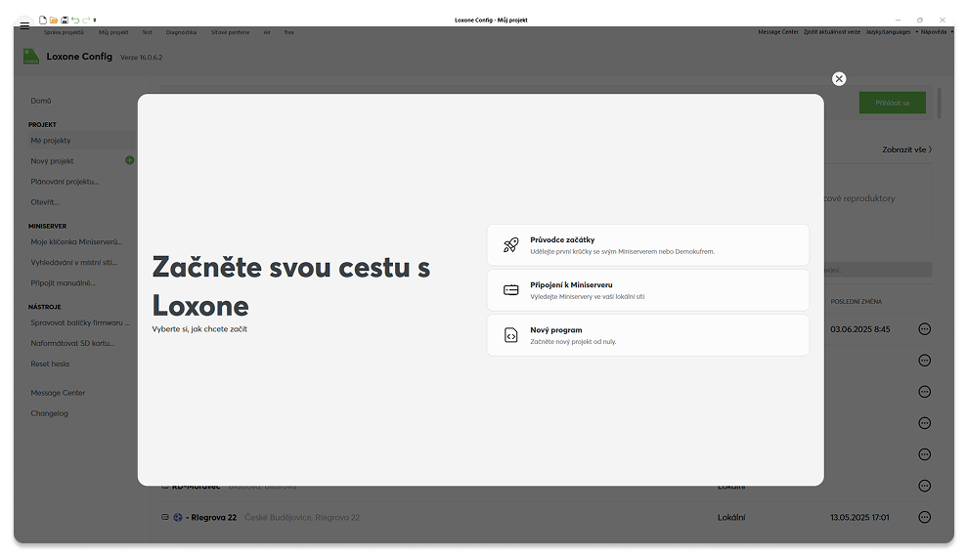This screenshot has width=968, height=557.
Task: Open the Jazyky/Languages dropdown
Action: (x=890, y=32)
